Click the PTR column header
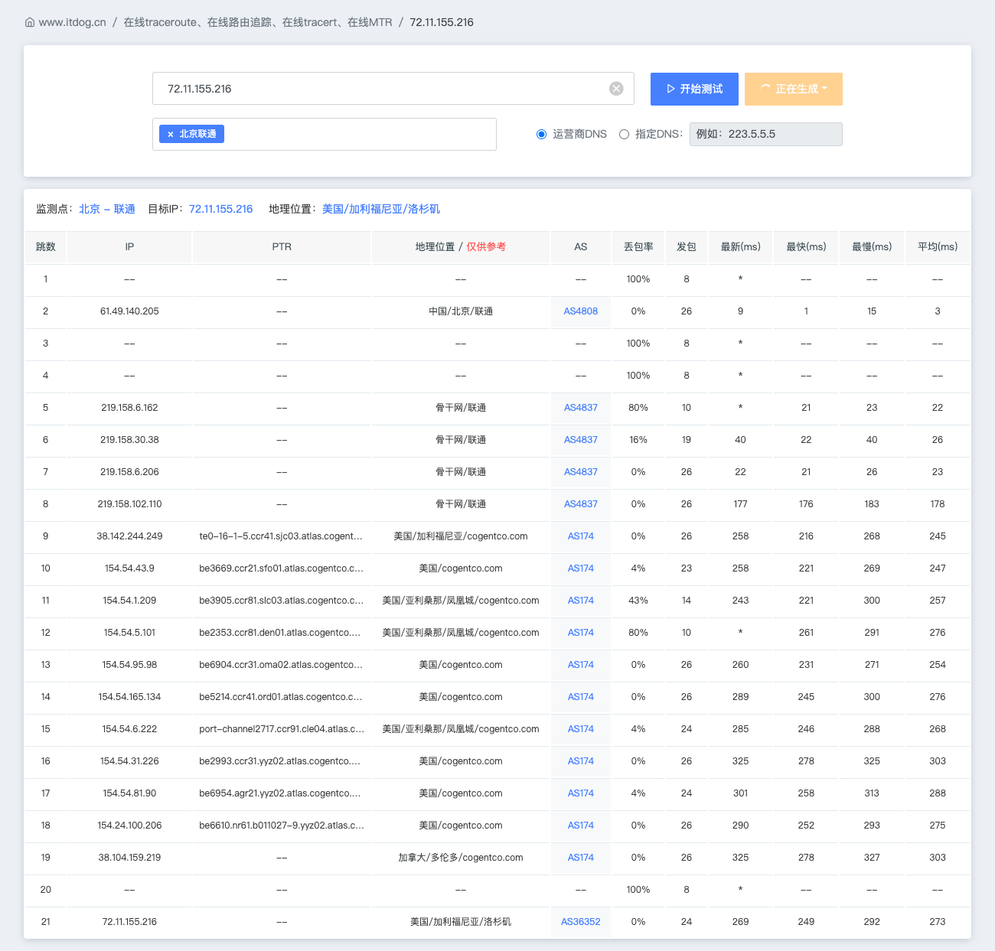Viewport: 995px width, 951px height. click(282, 247)
